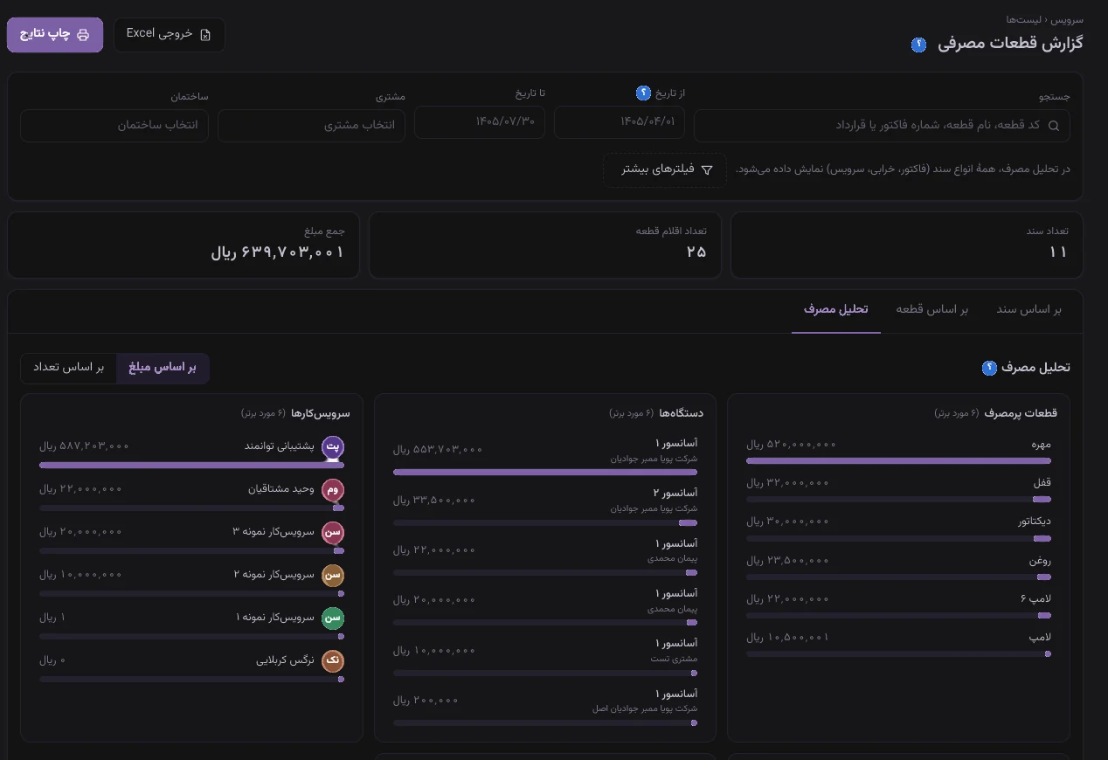Open the لیست‌ها breadcrumb link
Viewport: 1108px width, 760px height.
1023,19
